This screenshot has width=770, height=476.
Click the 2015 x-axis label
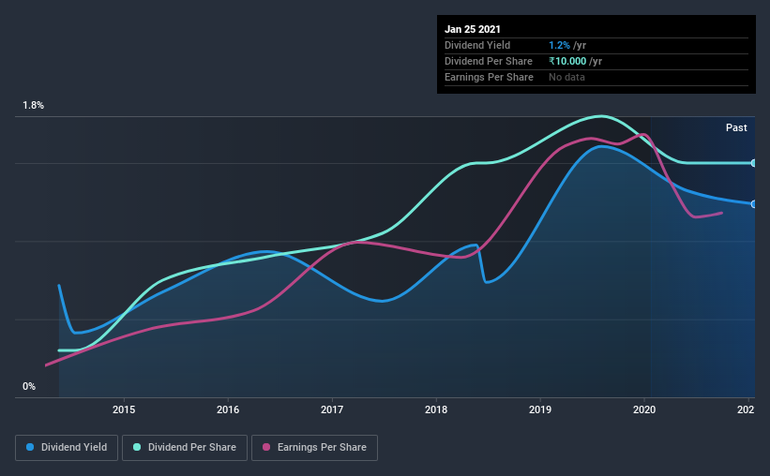tap(124, 409)
